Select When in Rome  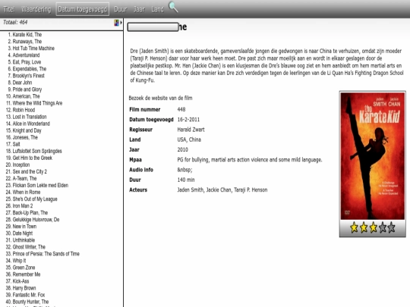(27, 192)
